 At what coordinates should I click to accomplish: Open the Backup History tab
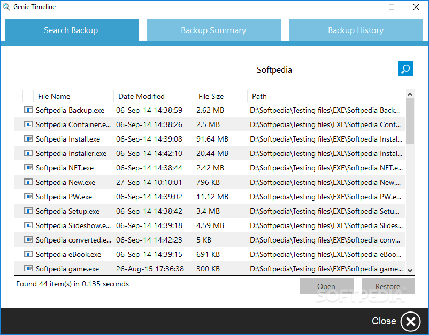[x=356, y=30]
